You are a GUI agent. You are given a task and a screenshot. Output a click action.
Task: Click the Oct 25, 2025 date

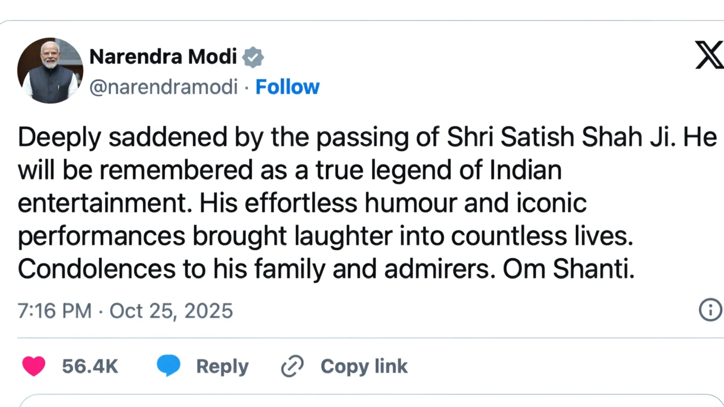[x=171, y=311]
